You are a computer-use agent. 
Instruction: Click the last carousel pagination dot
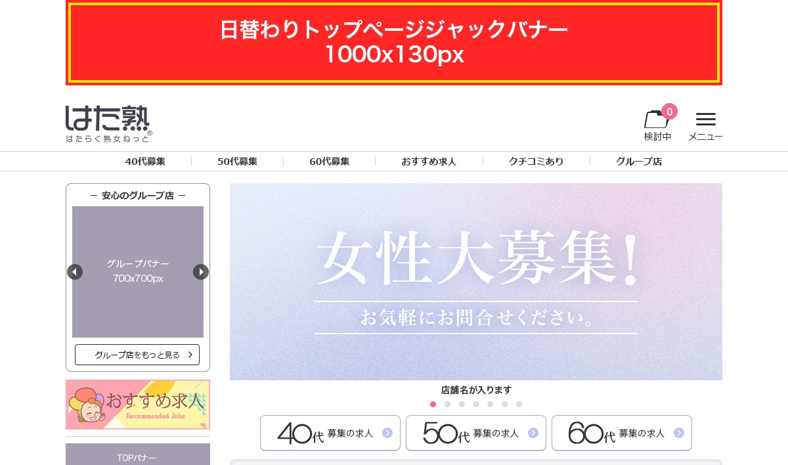519,404
